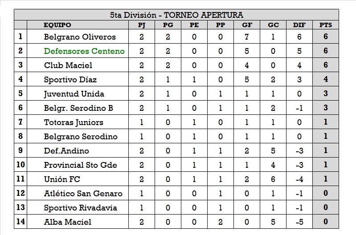356x235 pixels.
Task: Click the Juventud Unida team name
Action: [74, 94]
